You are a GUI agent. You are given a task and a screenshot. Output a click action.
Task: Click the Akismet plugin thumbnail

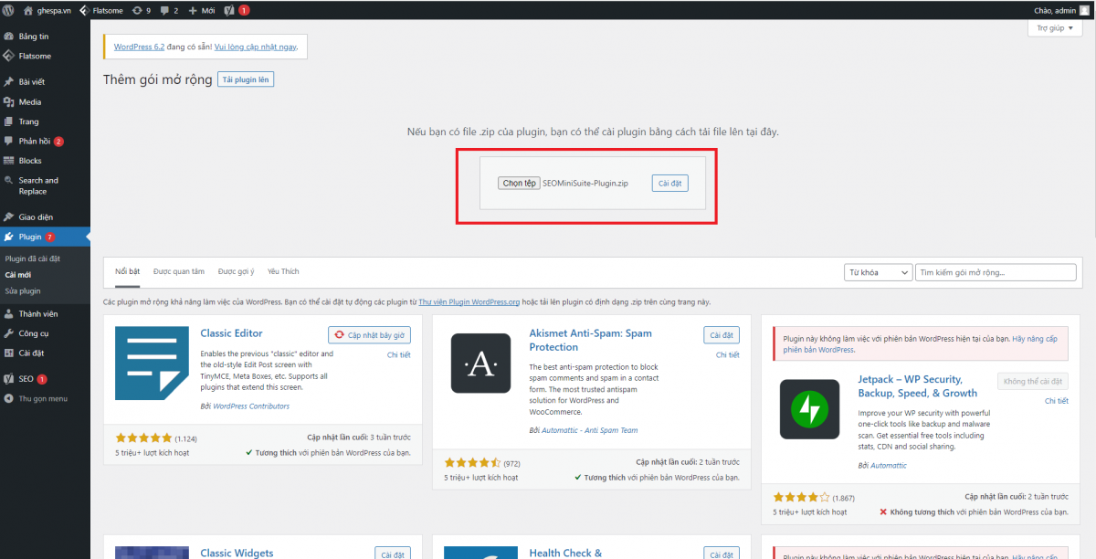(480, 364)
